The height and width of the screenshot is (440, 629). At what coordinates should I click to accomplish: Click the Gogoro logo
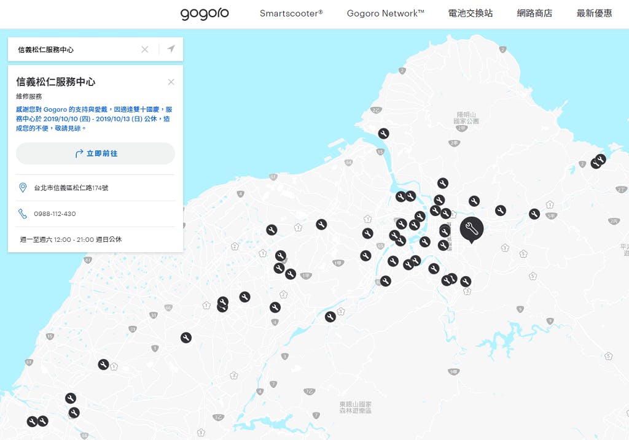(x=205, y=14)
